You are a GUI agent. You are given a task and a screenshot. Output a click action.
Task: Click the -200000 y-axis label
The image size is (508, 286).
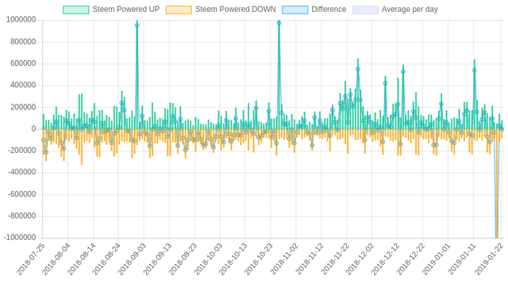[21, 151]
